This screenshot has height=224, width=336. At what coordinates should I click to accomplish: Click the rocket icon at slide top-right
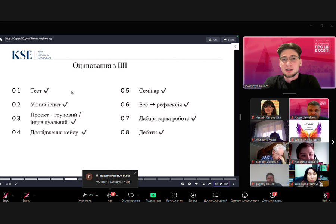[x=235, y=47]
